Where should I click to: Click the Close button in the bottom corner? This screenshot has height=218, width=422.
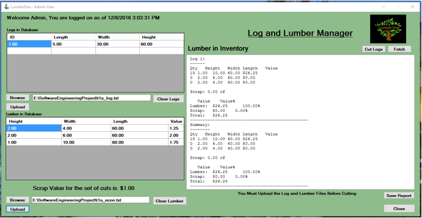(x=399, y=208)
